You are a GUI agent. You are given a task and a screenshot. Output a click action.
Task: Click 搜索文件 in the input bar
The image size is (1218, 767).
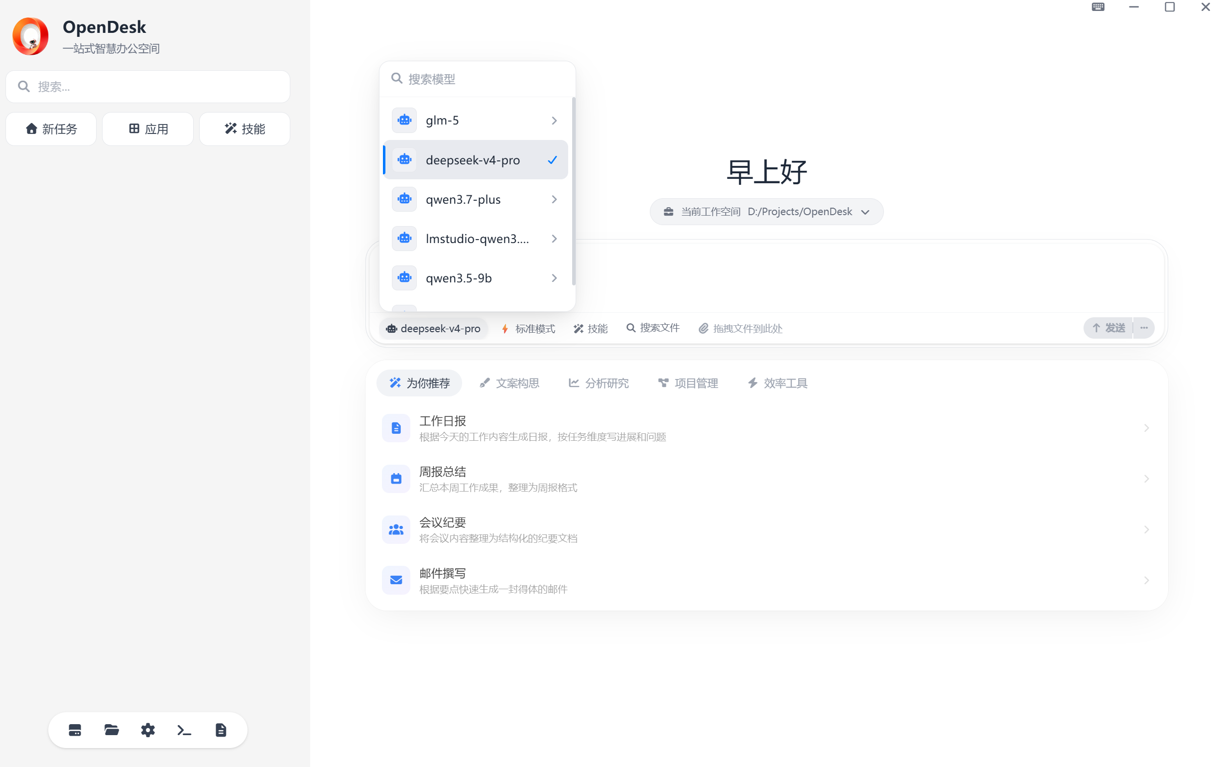pyautogui.click(x=653, y=328)
